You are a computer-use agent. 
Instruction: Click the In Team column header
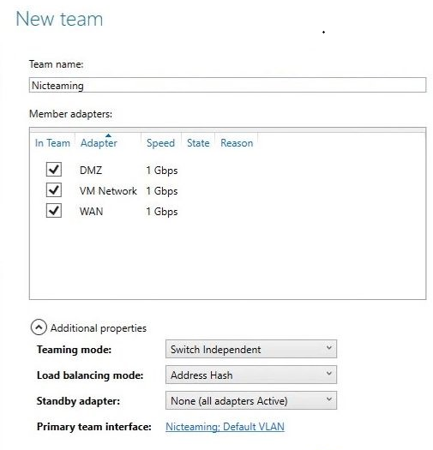(x=52, y=143)
